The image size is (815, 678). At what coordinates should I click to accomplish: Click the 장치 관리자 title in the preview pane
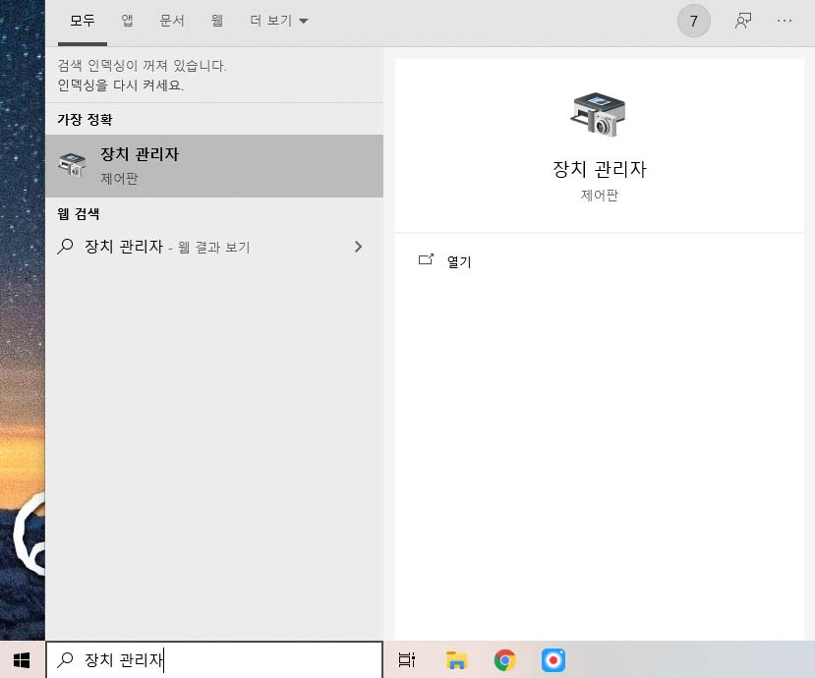tap(600, 169)
